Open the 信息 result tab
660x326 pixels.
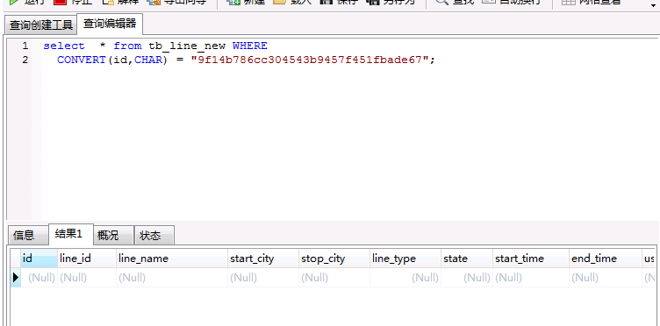(28, 235)
